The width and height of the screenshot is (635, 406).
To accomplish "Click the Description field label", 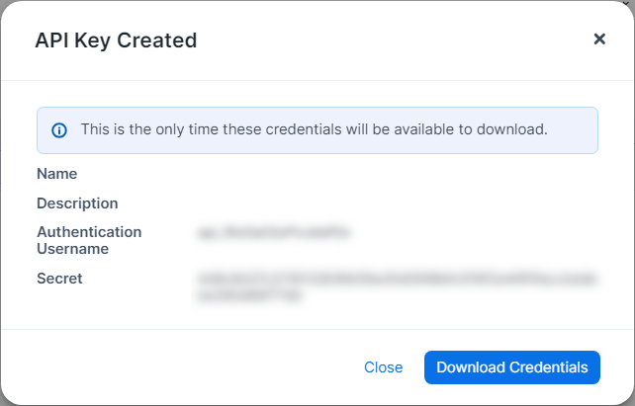I will tap(77, 203).
